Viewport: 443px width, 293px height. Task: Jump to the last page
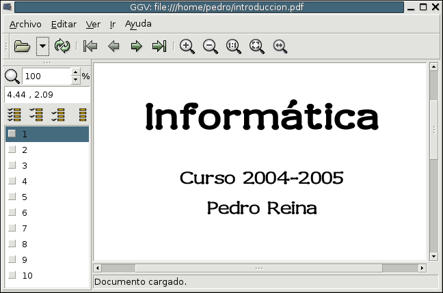(159, 46)
